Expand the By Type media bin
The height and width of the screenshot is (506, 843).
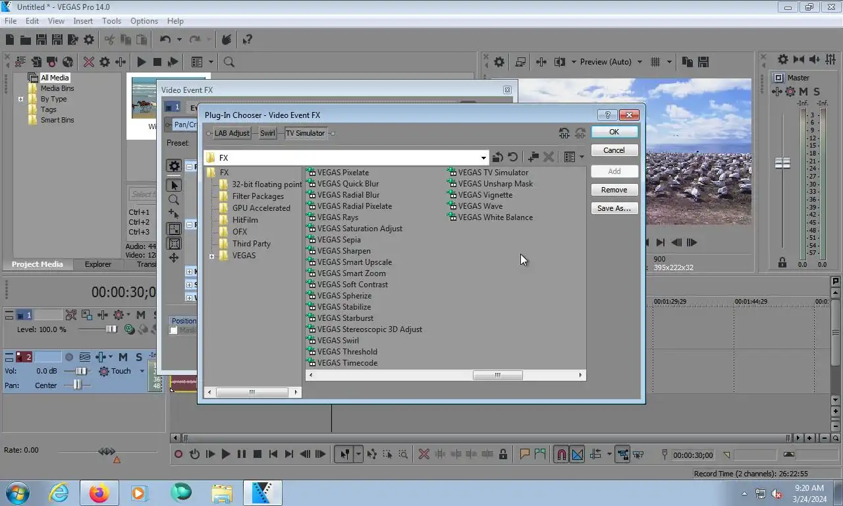pyautogui.click(x=20, y=99)
